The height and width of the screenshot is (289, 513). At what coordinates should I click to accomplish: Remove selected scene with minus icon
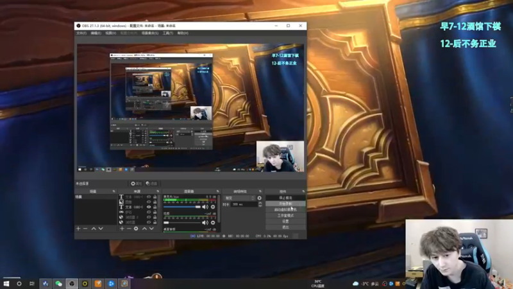point(85,229)
